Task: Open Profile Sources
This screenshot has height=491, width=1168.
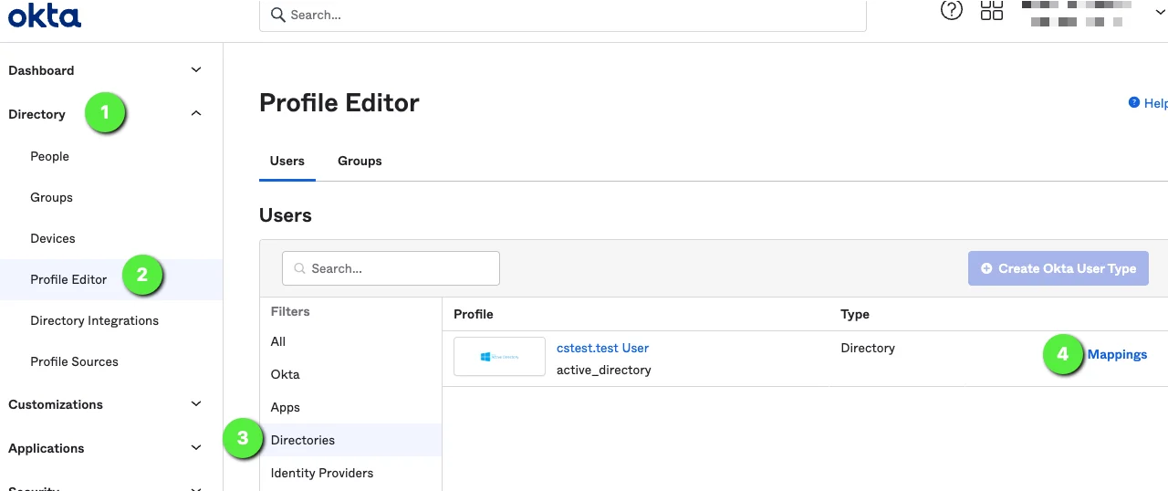Action: [74, 361]
